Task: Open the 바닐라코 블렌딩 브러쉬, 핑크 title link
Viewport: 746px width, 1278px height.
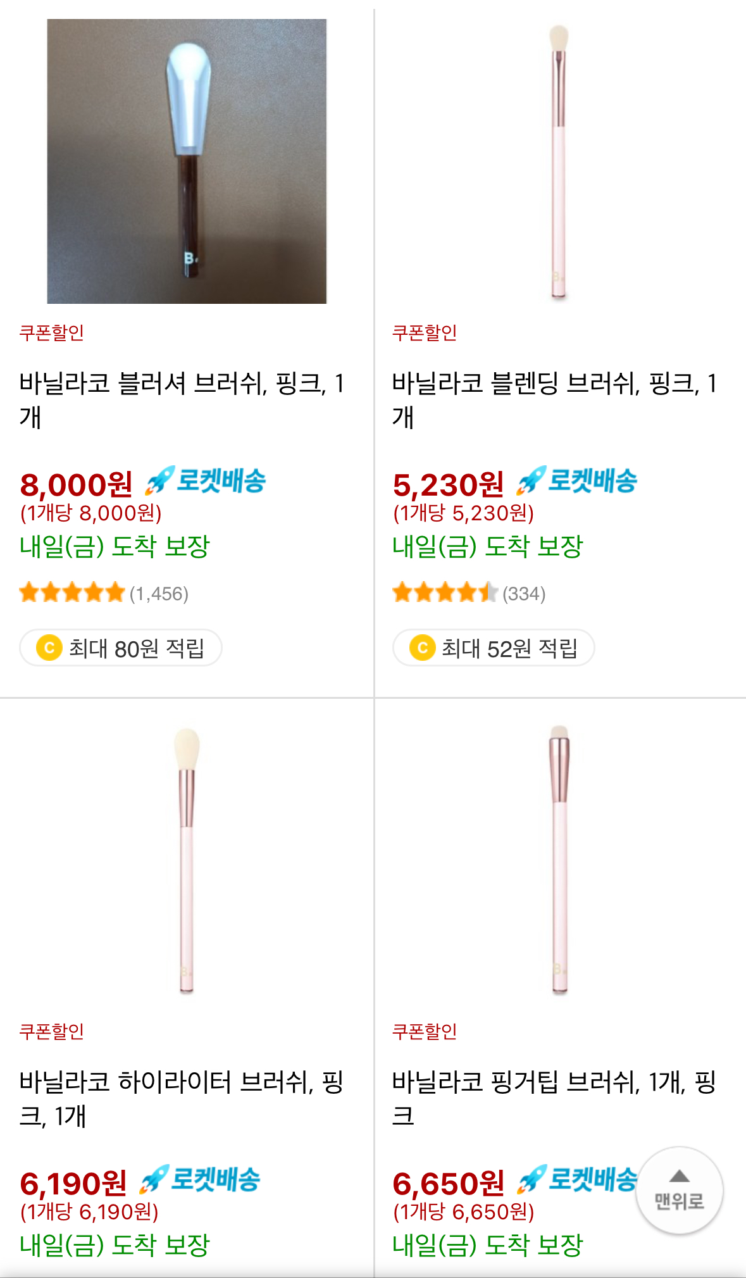Action: pyautogui.click(x=554, y=400)
